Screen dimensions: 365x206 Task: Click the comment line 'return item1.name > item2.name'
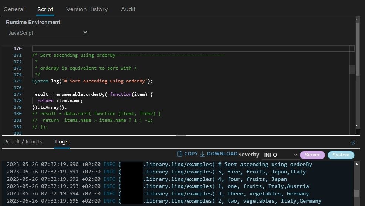coord(92,120)
